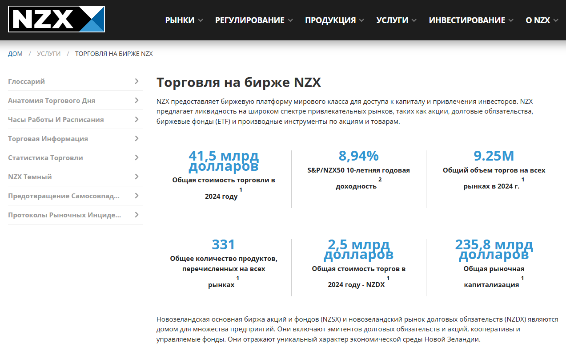The height and width of the screenshot is (350, 566).
Task: Click Общее количество продуктов label
Action: click(x=224, y=271)
